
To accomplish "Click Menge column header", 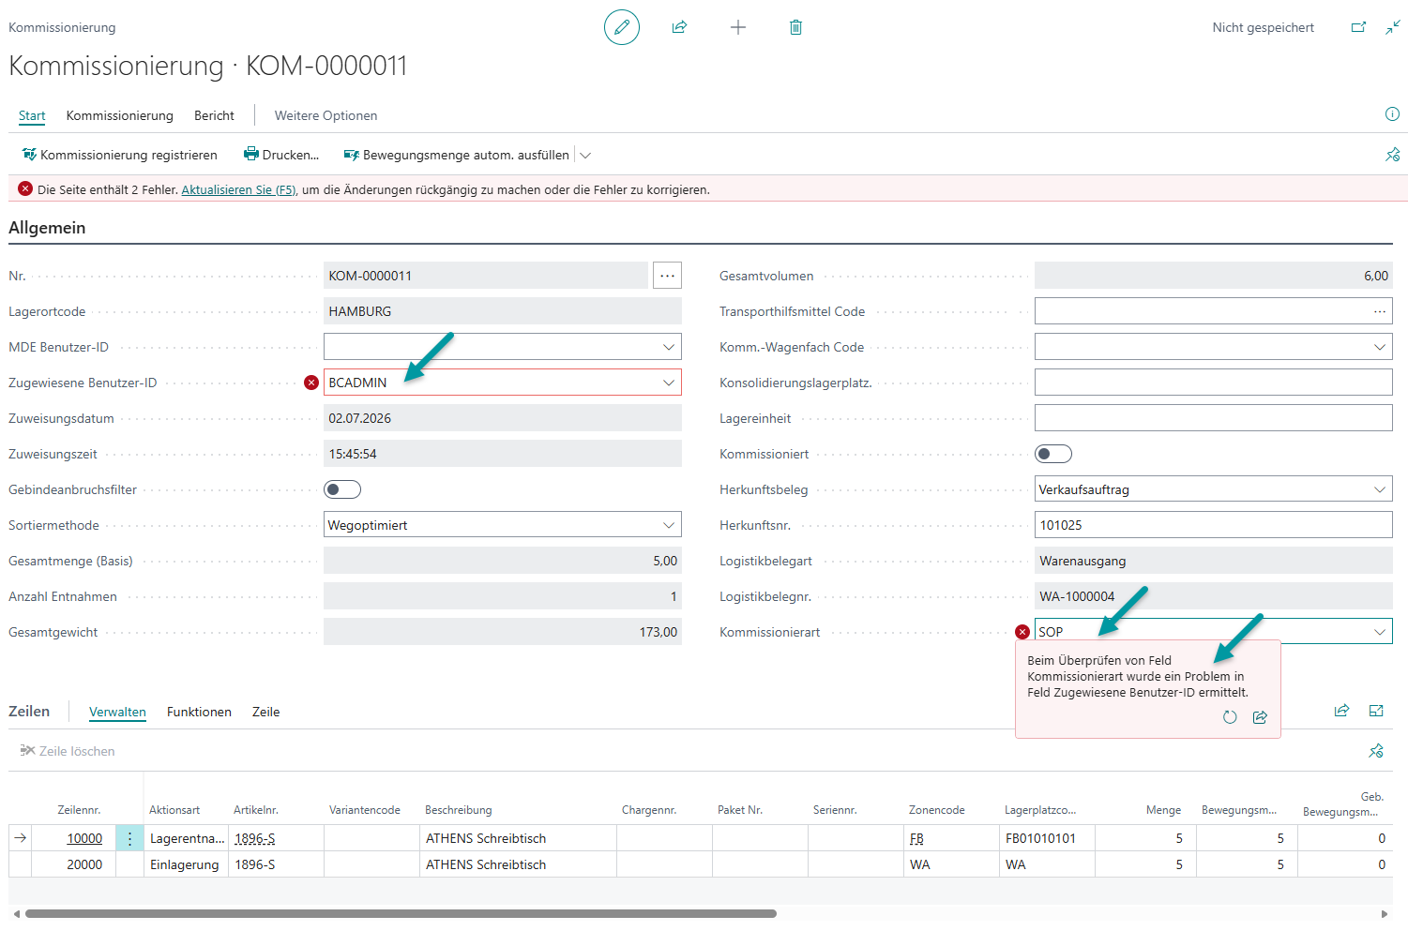I will 1163,810.
